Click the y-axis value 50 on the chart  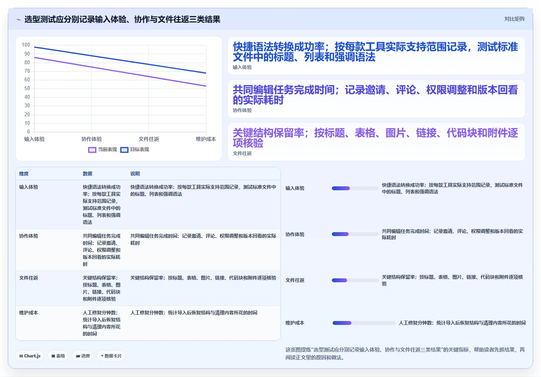click(x=27, y=88)
